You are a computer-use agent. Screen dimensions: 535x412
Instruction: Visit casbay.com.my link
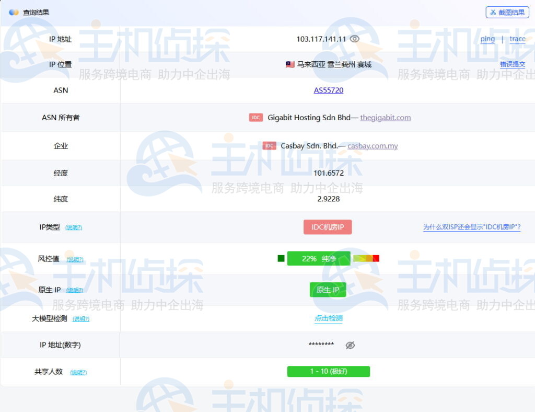click(373, 146)
